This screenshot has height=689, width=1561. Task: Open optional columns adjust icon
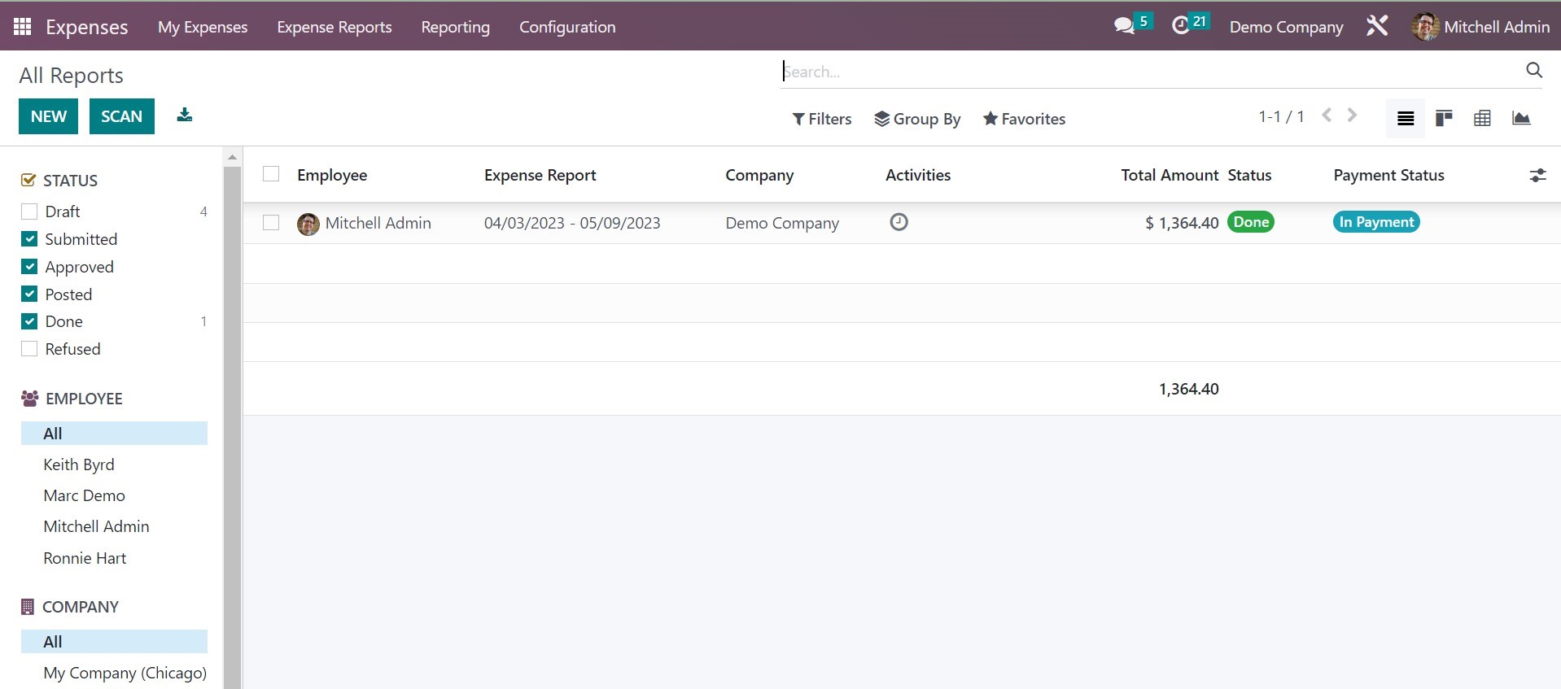[1537, 175]
